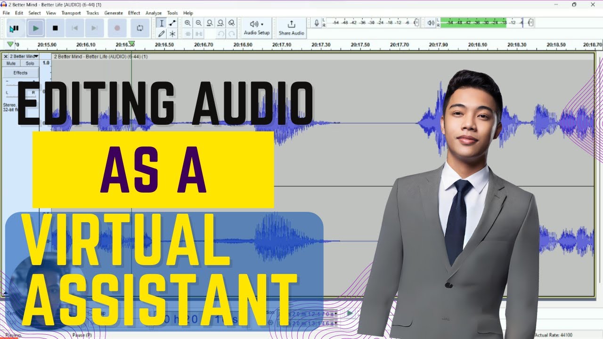
Task: Open the Audio Setup dropdown
Action: (x=257, y=28)
